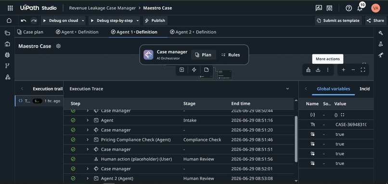Click back chevron beside Global variables
The width and height of the screenshot is (388, 184).
point(306,89)
